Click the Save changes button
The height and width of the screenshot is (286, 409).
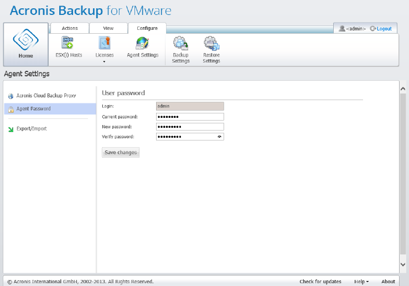tap(121, 152)
